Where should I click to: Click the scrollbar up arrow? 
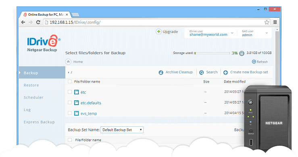277,30
